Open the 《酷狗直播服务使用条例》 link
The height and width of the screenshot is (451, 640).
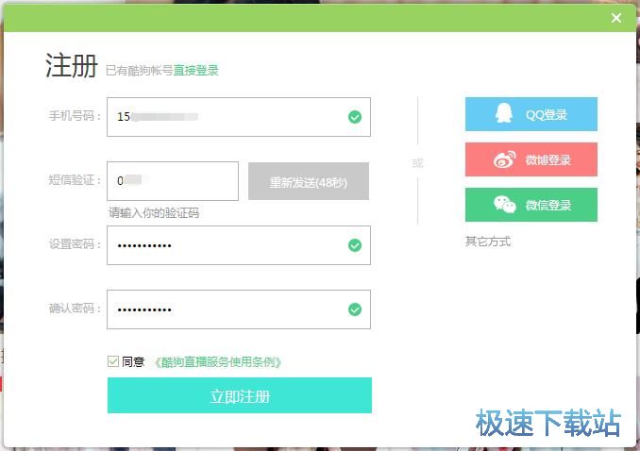click(217, 362)
